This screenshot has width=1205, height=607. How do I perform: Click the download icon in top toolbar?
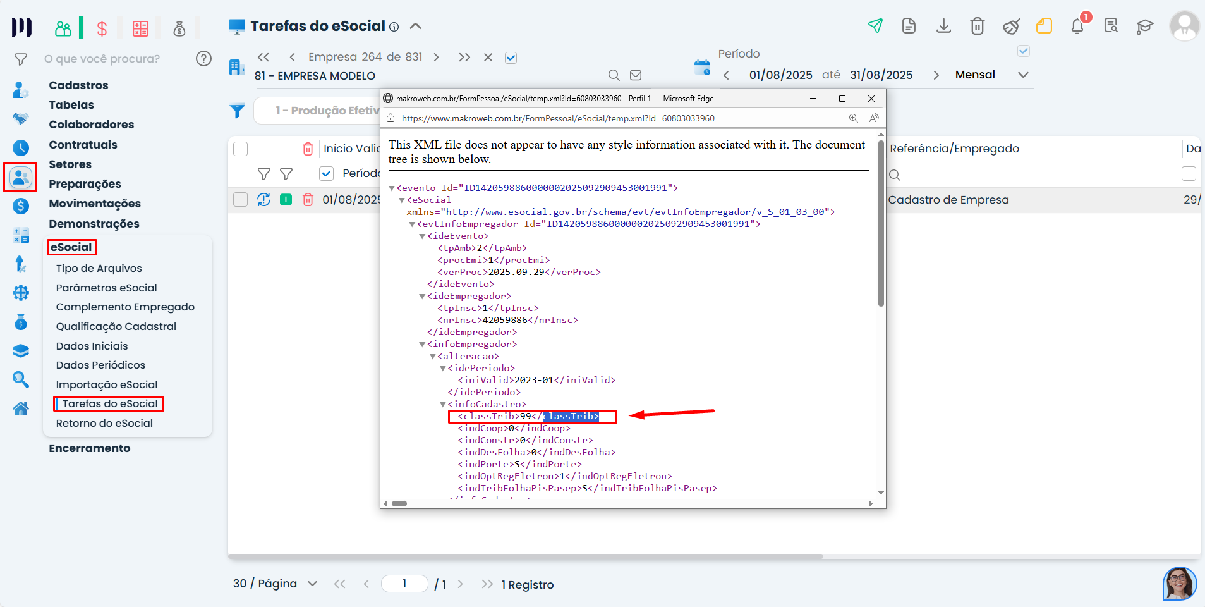click(943, 26)
